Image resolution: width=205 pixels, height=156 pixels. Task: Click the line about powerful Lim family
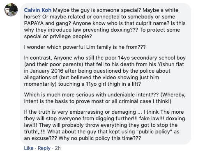tap(85, 47)
